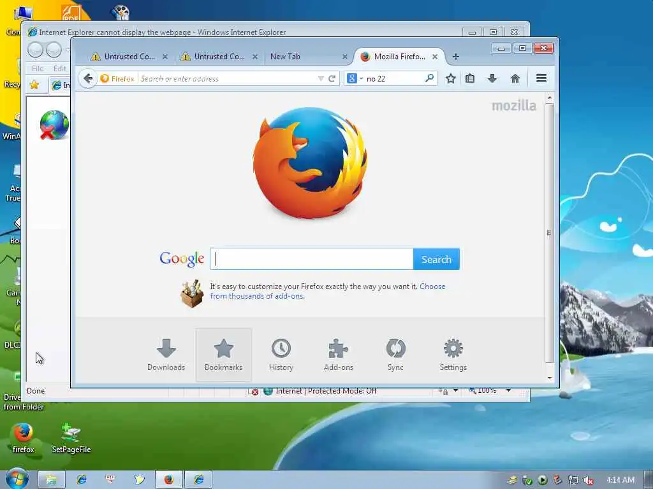Open the zoom level dropdown in Internet Explorer

pos(508,390)
